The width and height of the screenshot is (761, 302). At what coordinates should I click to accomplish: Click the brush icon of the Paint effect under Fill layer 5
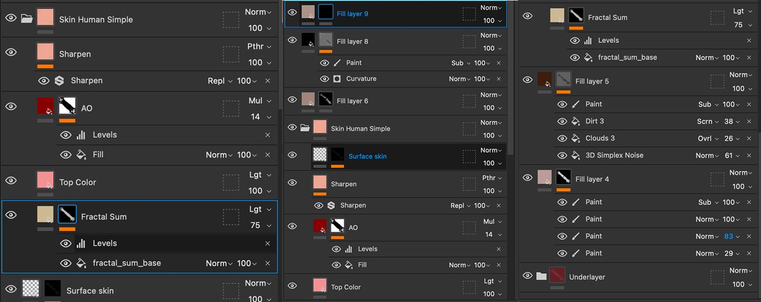(576, 104)
